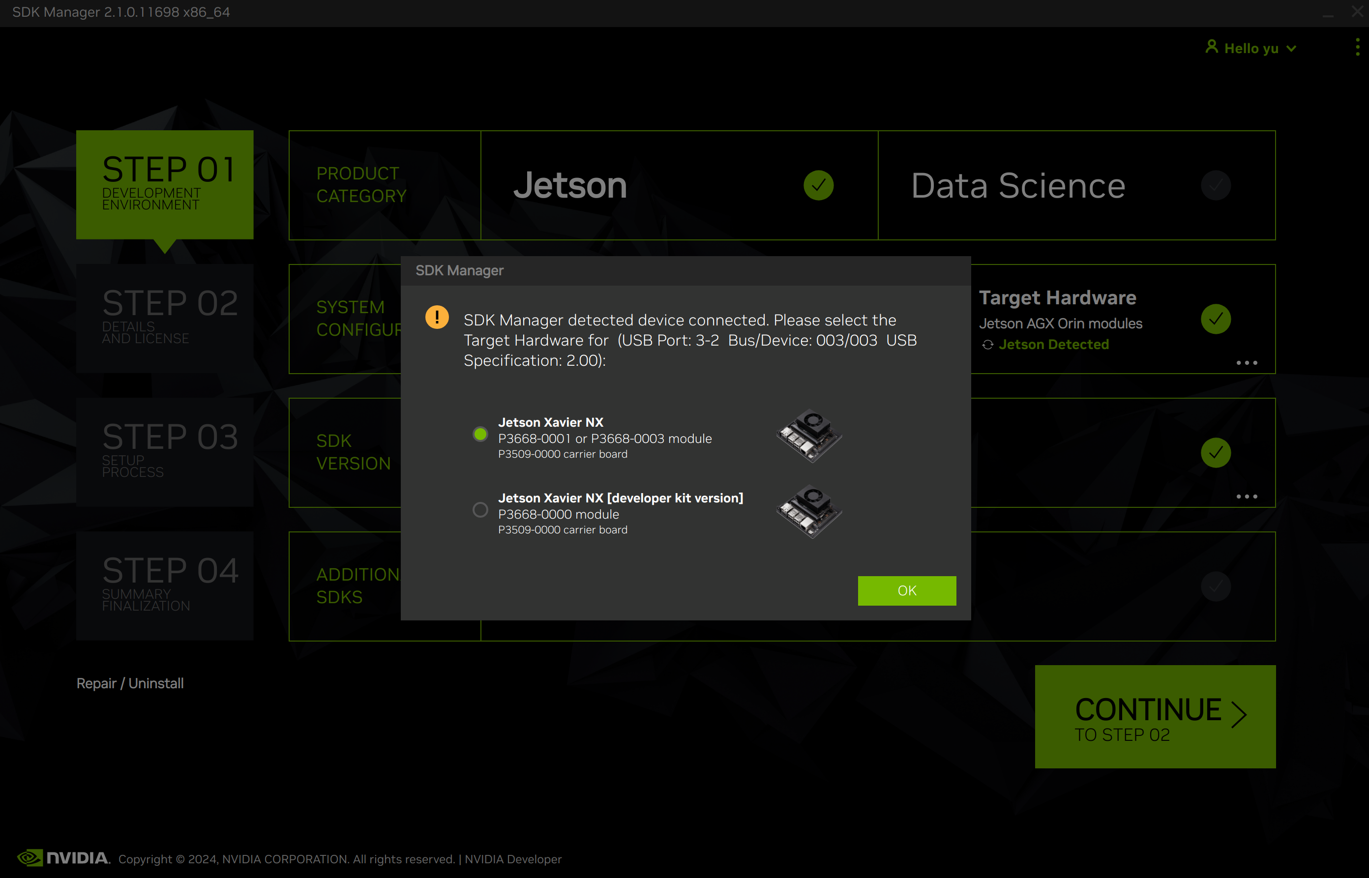Click Jetson AGX Orin modules text

point(1061,323)
